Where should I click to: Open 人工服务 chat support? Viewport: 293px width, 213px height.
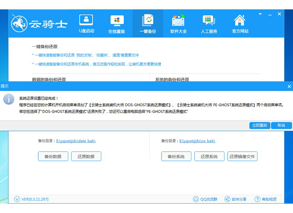(x=209, y=24)
